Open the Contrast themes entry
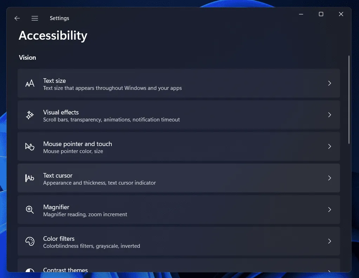The width and height of the screenshot is (359, 278). click(179, 265)
